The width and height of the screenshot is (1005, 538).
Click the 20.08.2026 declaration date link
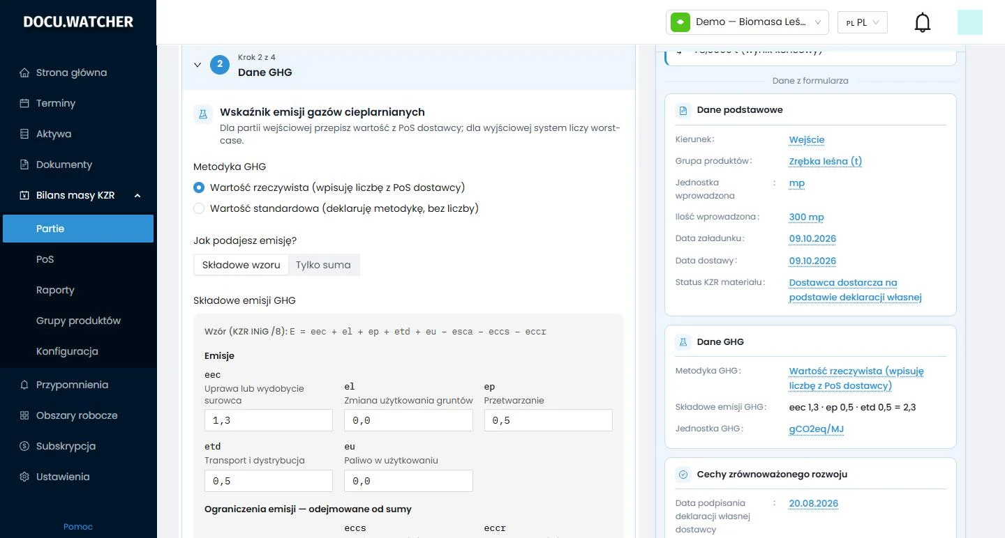point(814,503)
